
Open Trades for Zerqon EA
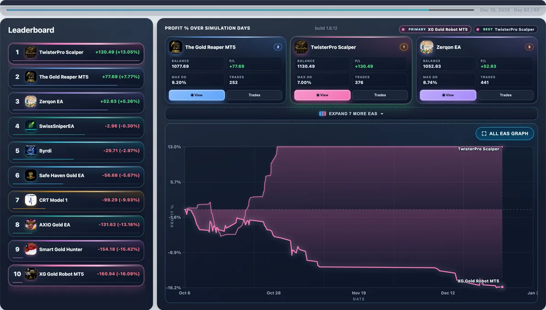pyautogui.click(x=506, y=95)
